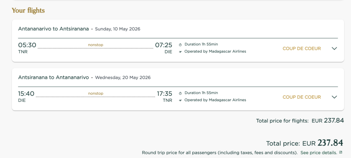Click the Sunday, 10 May 2026 route title
The width and height of the screenshot is (351, 158).
point(79,29)
